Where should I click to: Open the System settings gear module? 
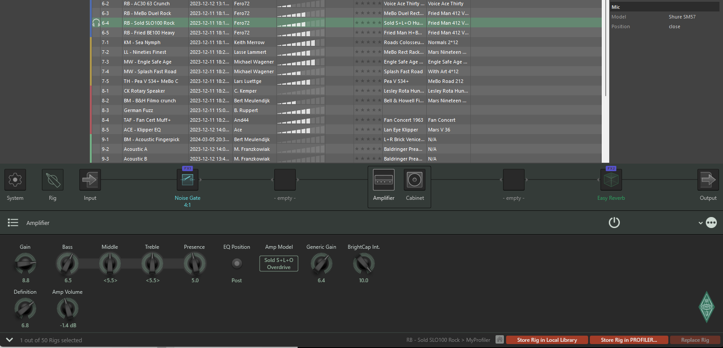(15, 180)
